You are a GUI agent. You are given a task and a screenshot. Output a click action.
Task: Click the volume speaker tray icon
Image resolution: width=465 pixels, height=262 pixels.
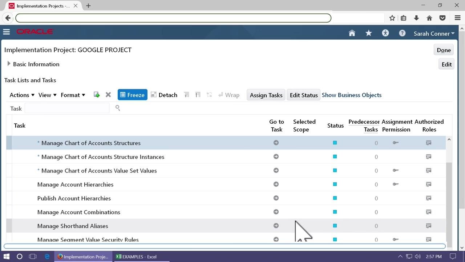point(417,257)
